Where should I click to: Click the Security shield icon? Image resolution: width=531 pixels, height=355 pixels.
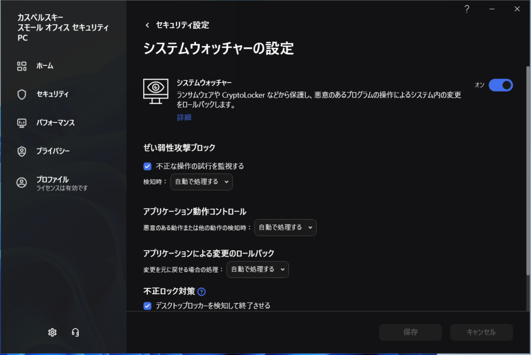pyautogui.click(x=22, y=94)
